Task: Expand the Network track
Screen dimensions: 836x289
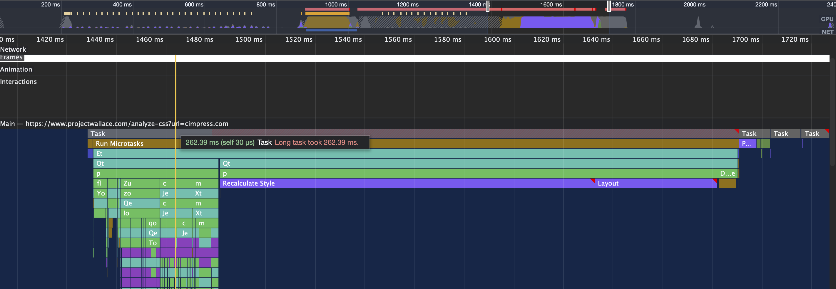Action: [x=13, y=49]
